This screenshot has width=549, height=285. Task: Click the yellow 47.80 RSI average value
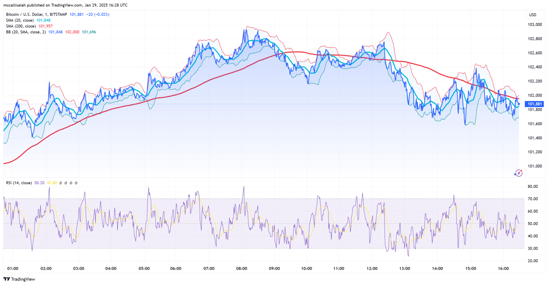(x=52, y=183)
